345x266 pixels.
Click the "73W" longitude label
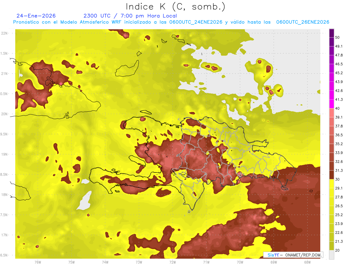click(x=139, y=262)
